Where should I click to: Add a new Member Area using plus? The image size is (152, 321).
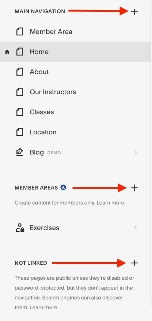(134, 187)
